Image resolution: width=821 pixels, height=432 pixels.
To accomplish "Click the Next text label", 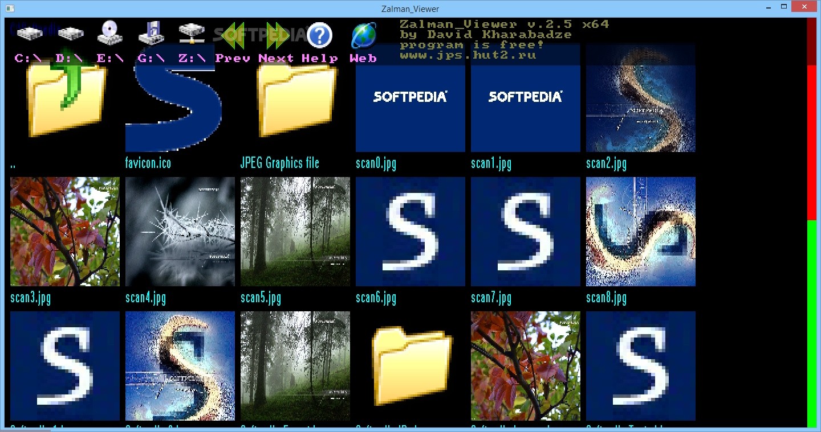I will coord(276,58).
